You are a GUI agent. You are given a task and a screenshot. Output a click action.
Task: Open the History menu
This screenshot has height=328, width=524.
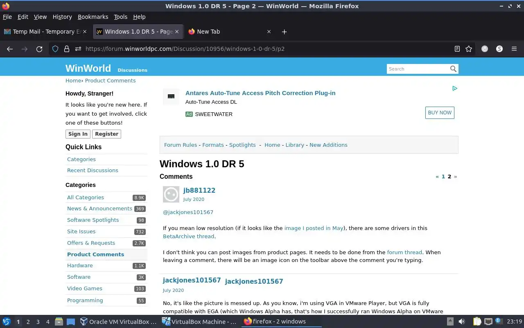62,17
